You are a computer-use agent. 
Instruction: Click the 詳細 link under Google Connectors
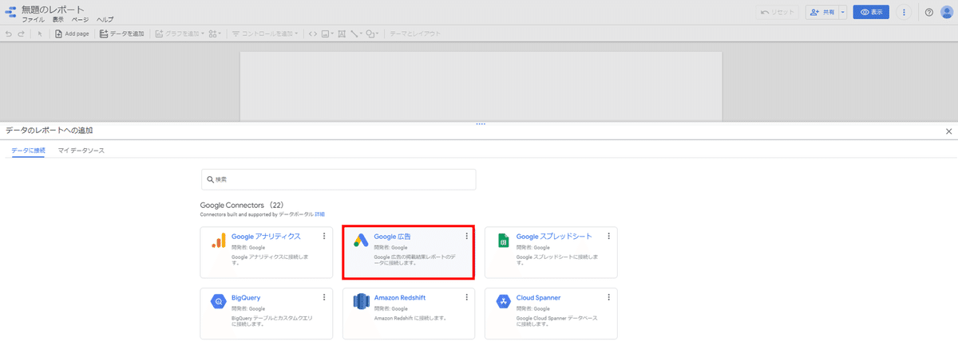(x=320, y=214)
